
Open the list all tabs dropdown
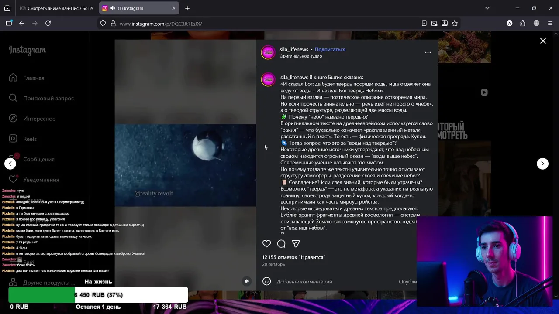tap(487, 8)
